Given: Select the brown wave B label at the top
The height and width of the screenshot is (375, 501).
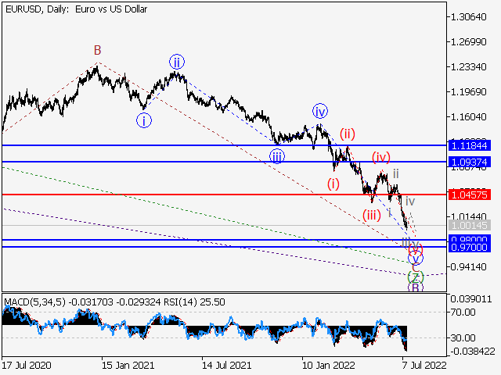Looking at the screenshot, I should 97,50.
